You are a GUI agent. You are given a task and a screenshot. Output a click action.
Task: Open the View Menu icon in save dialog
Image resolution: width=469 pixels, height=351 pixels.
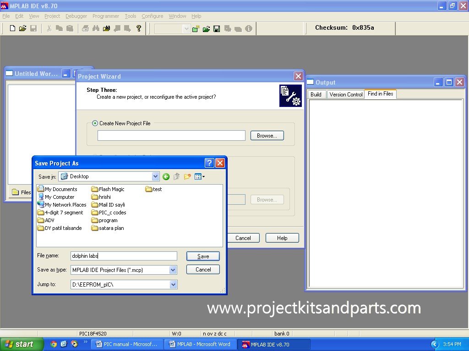pyautogui.click(x=199, y=177)
